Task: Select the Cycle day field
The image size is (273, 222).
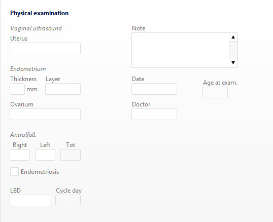Action: 68,200
